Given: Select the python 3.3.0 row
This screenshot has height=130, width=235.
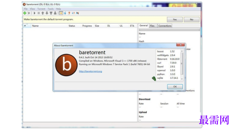Looking at the screenshot, I should pos(168,74).
